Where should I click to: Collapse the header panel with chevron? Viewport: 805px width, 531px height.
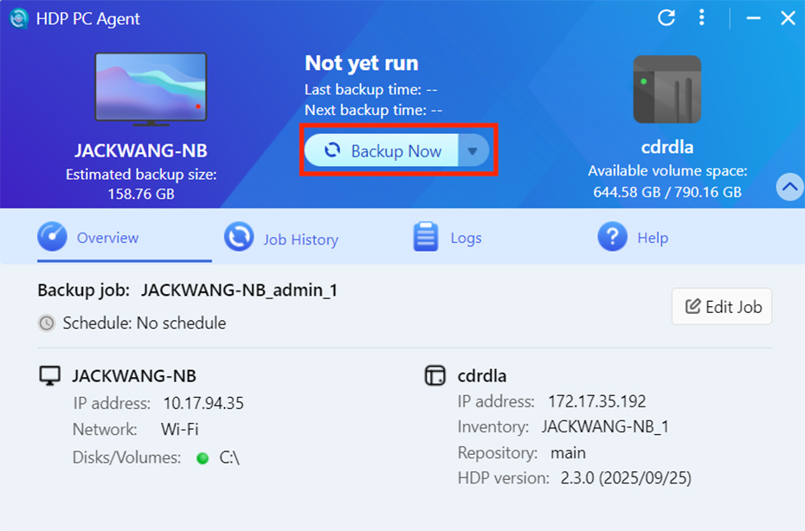(789, 187)
